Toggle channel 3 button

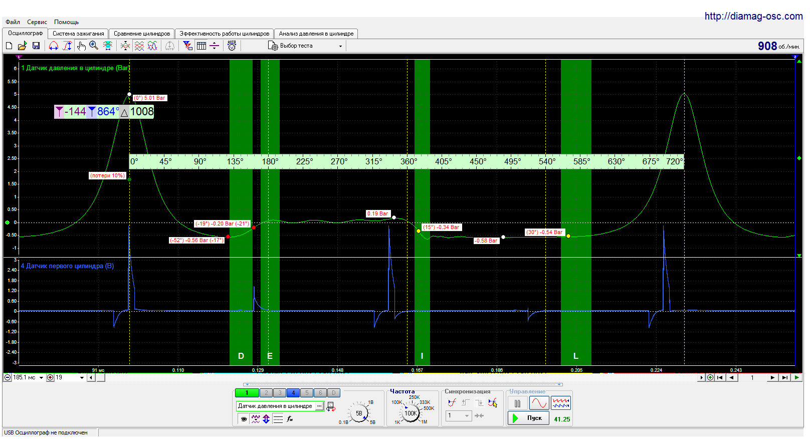(280, 393)
